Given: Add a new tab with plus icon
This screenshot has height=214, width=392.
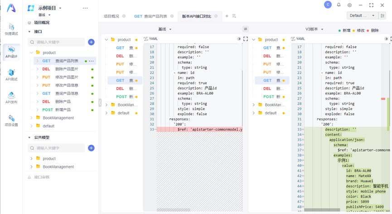Looking at the screenshot, I should [227, 16].
